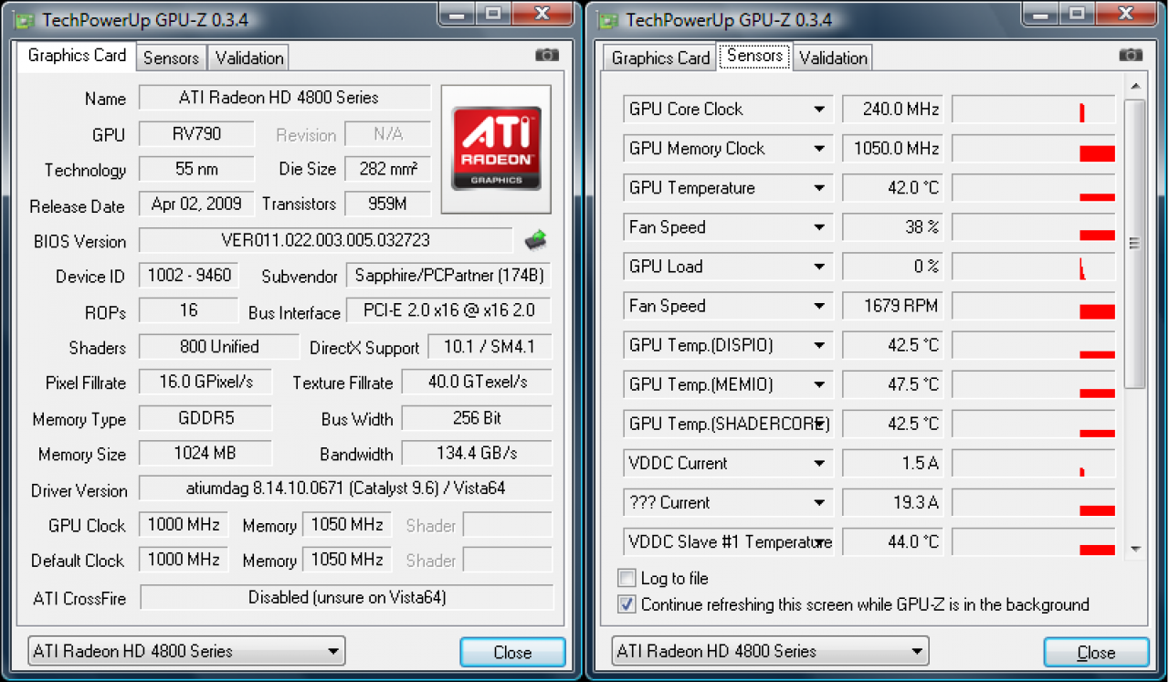Click the Pixel Fillrate value 16.0 GPixel/s

pos(205,382)
